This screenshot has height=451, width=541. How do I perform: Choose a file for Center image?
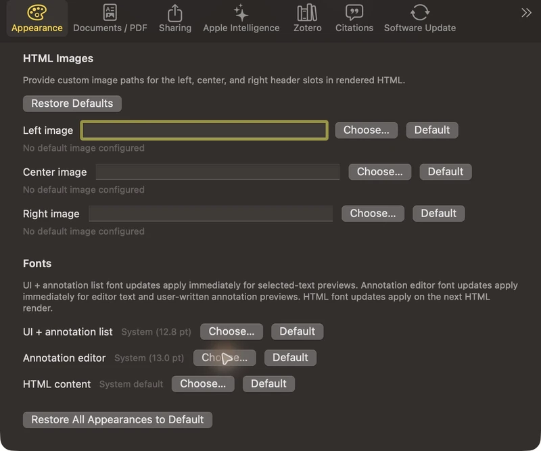(x=379, y=172)
